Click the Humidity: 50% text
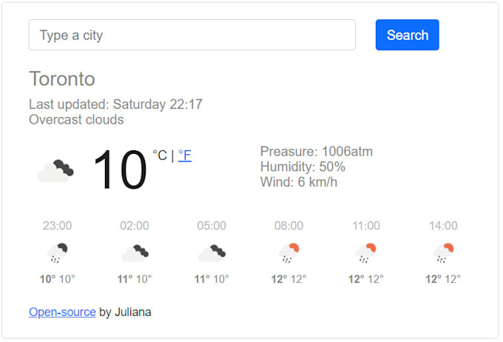 (x=303, y=167)
